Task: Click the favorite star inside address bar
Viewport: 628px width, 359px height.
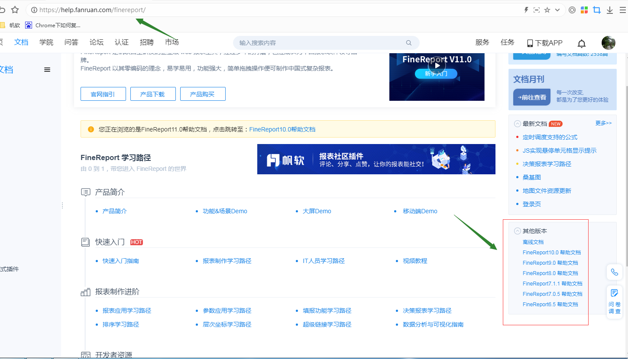Action: [547, 10]
